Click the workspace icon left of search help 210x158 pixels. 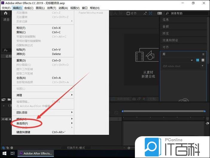coord(160,13)
